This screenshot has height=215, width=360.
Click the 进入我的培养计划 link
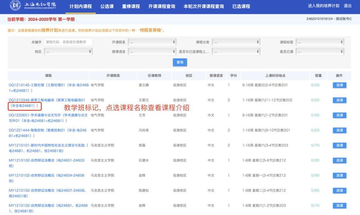323,6
